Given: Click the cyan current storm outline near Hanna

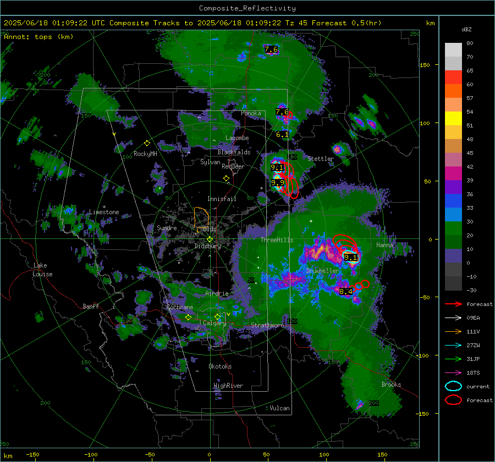Looking at the screenshot, I should 350,257.
